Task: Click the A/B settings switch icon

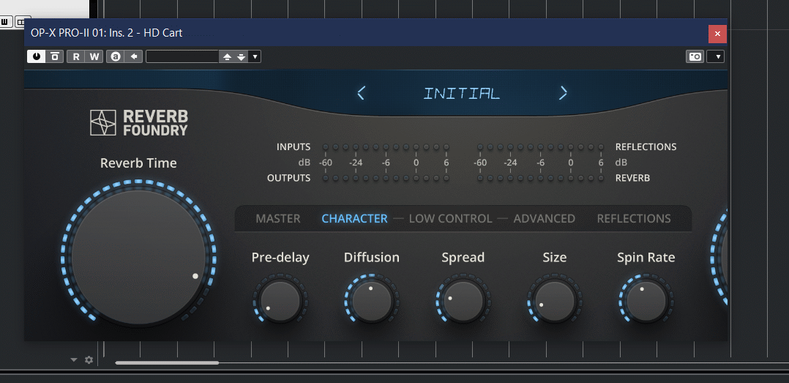Action: tap(115, 56)
